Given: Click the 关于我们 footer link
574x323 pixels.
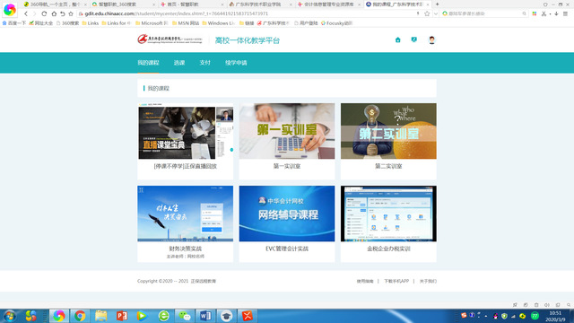Looking at the screenshot, I should pyautogui.click(x=428, y=281).
